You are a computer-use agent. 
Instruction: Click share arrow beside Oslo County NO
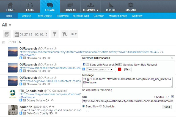[x=56, y=113]
